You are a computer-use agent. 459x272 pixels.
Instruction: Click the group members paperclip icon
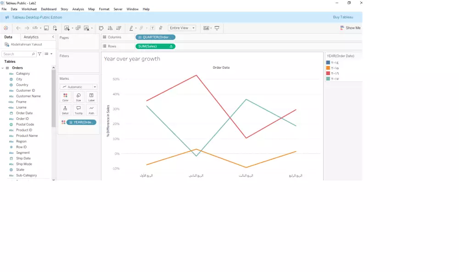coord(141,28)
